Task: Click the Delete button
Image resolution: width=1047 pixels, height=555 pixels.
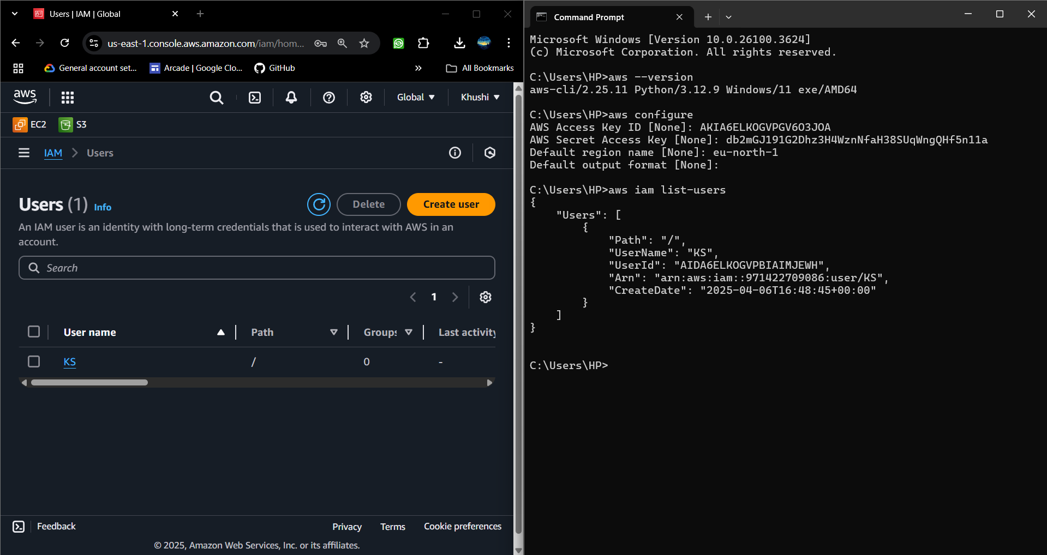Action: tap(369, 204)
